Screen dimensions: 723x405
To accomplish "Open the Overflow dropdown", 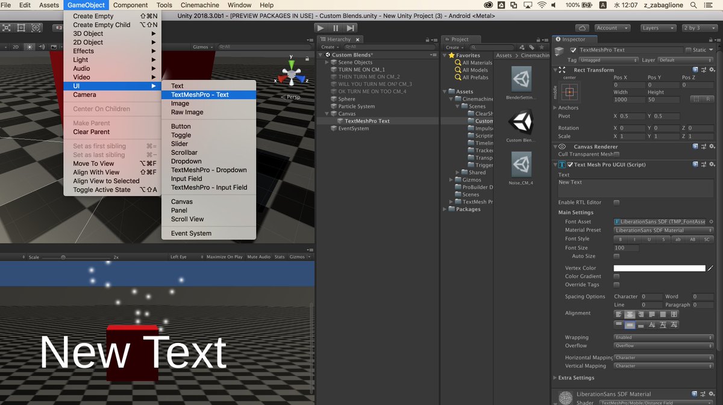I will coord(664,346).
